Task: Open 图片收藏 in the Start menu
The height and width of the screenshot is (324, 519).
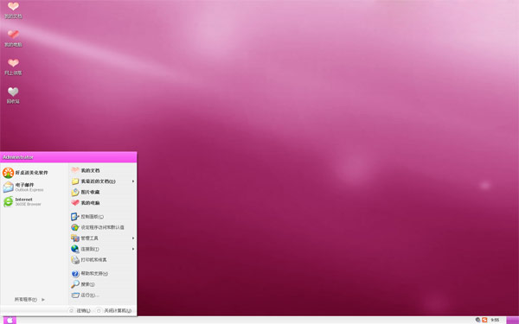Action: pyautogui.click(x=86, y=192)
